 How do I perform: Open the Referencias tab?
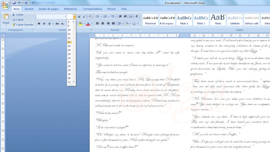tap(71, 9)
